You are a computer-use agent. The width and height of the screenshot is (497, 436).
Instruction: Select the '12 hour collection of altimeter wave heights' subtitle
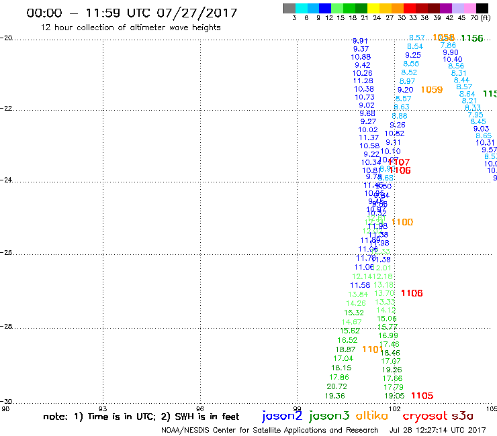(130, 28)
